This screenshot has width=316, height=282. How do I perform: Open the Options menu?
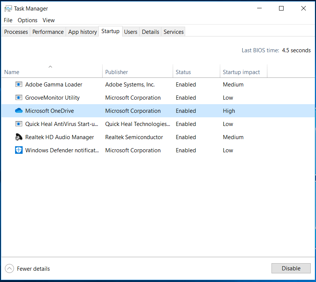pos(27,20)
